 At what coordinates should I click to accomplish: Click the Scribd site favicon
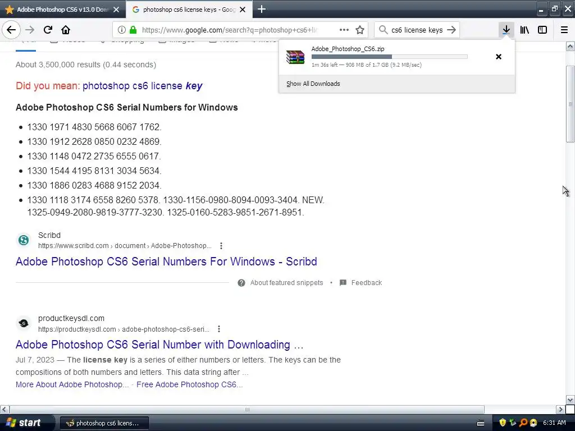pos(24,240)
